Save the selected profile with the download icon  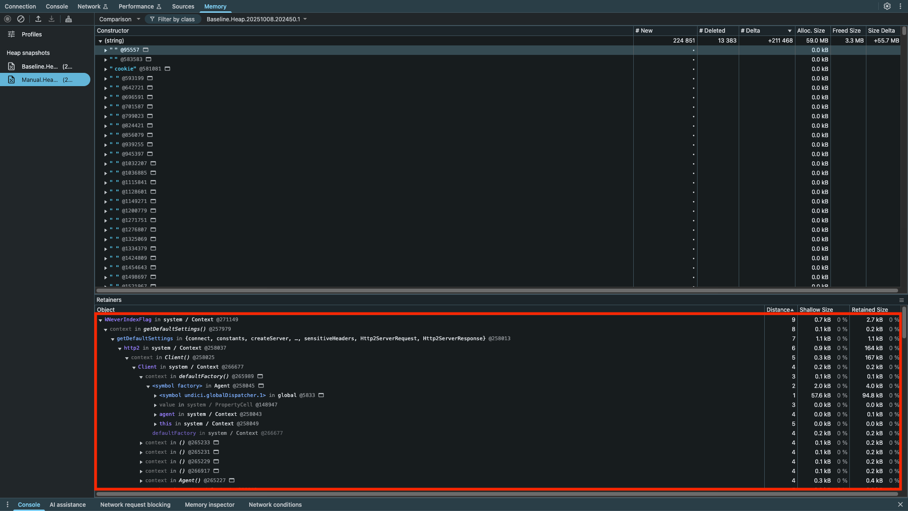[x=51, y=19]
